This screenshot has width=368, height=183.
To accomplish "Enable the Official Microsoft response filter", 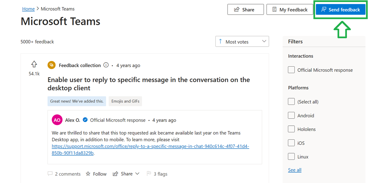I will 291,70.
